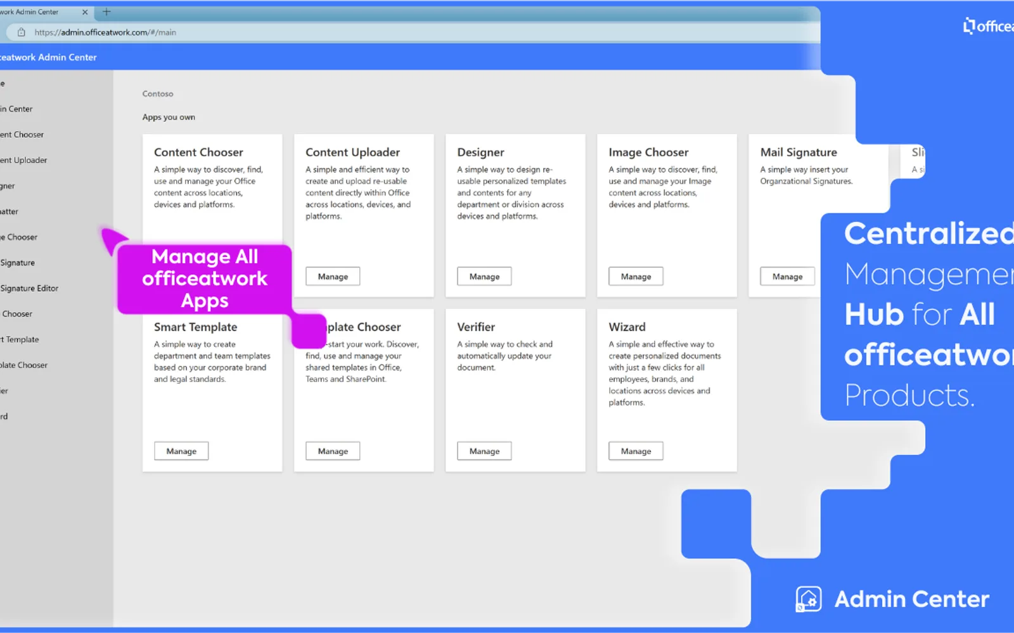This screenshot has width=1014, height=633.
Task: Open Admin Center in the sidebar
Action: pyautogui.click(x=16, y=109)
